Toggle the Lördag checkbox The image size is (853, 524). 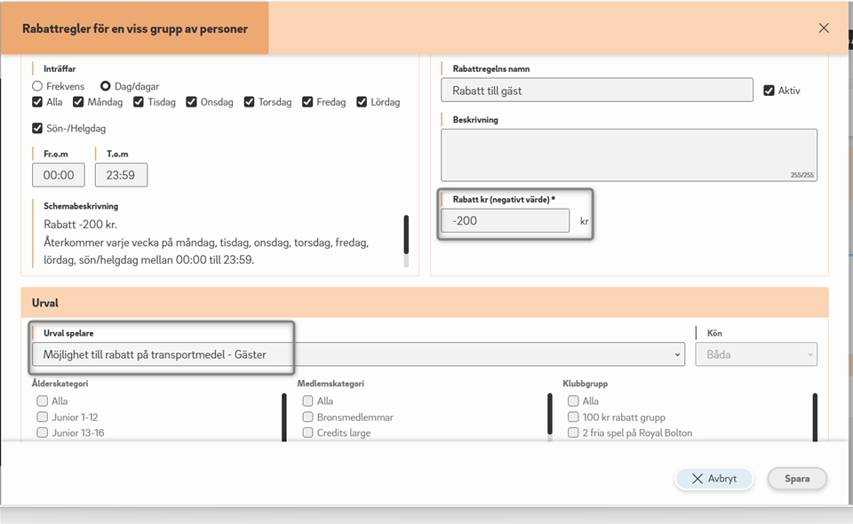pos(362,102)
